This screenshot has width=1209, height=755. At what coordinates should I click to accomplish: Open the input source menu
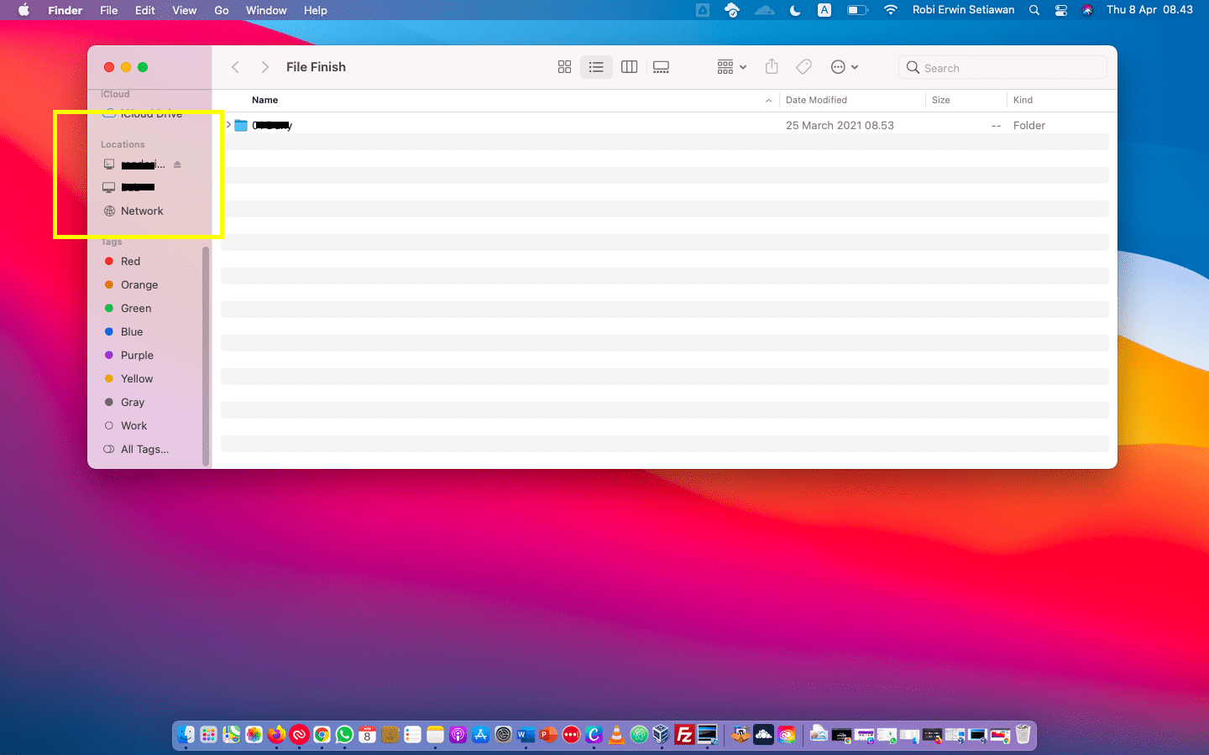pyautogui.click(x=824, y=10)
